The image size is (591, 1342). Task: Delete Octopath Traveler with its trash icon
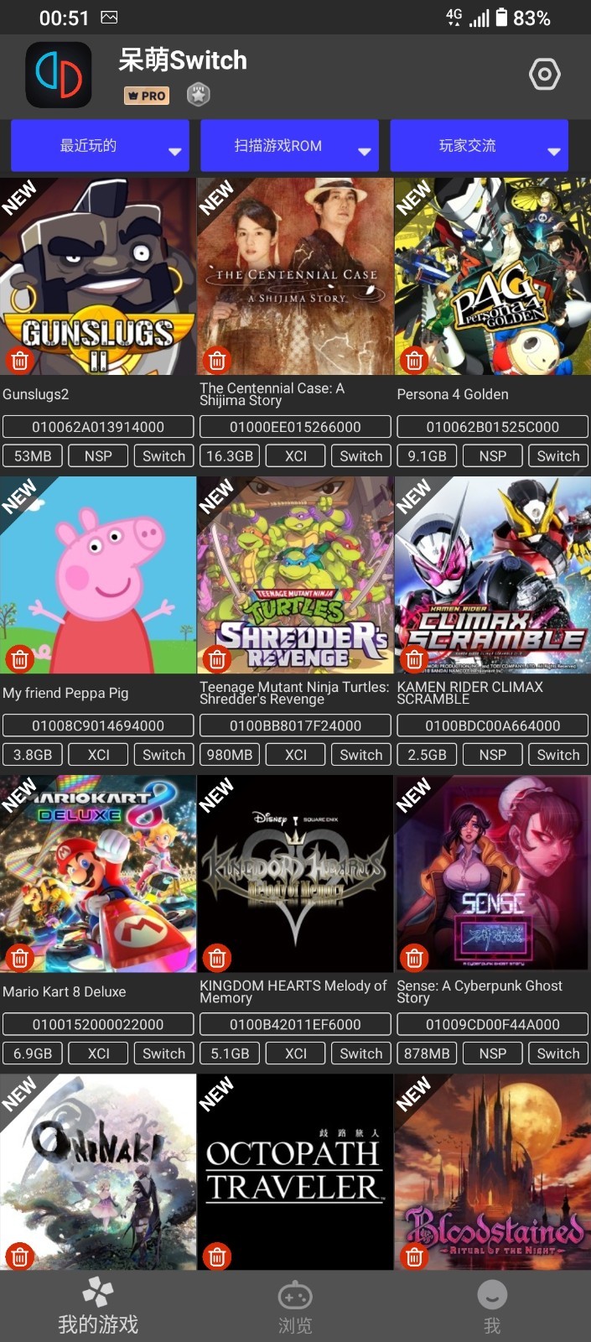pyautogui.click(x=217, y=1256)
